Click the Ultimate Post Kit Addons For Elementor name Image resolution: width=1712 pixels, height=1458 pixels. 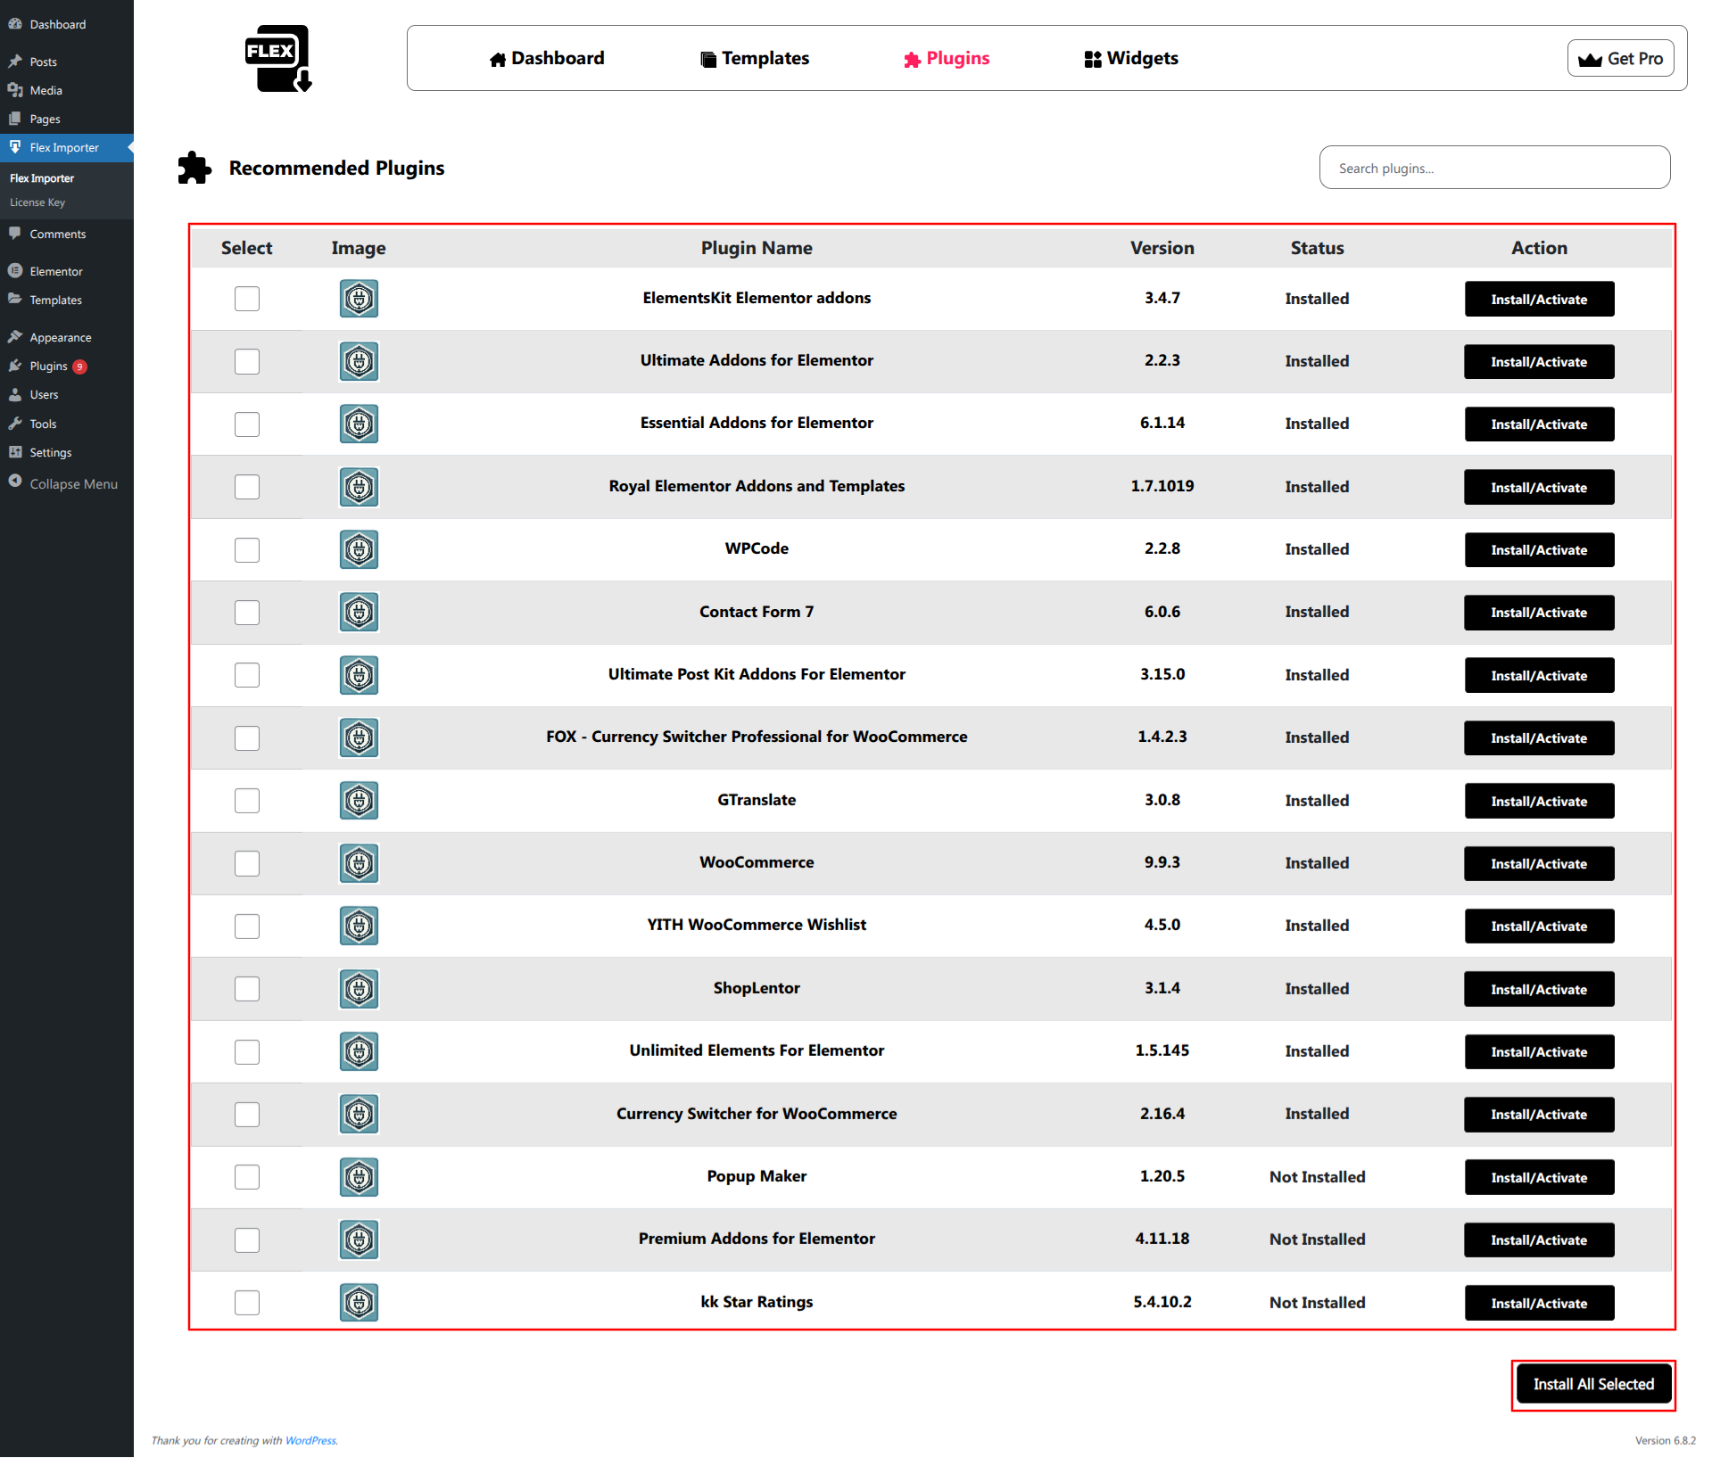click(x=757, y=674)
